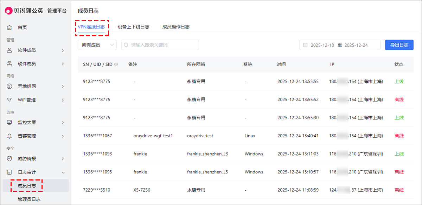Open 管理员日志 in the sidebar

point(29,199)
